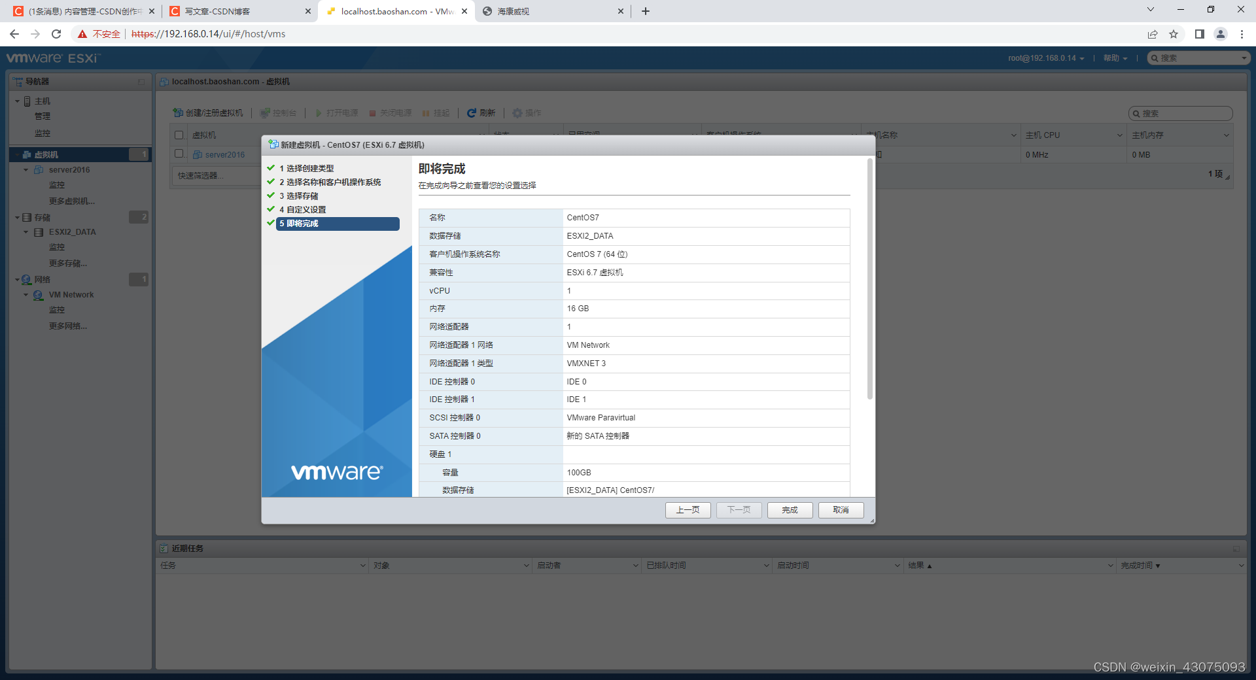Screen dimensions: 1256x680
Task: Click 创建/注册虚拟机 toolbar icon
Action: click(177, 113)
